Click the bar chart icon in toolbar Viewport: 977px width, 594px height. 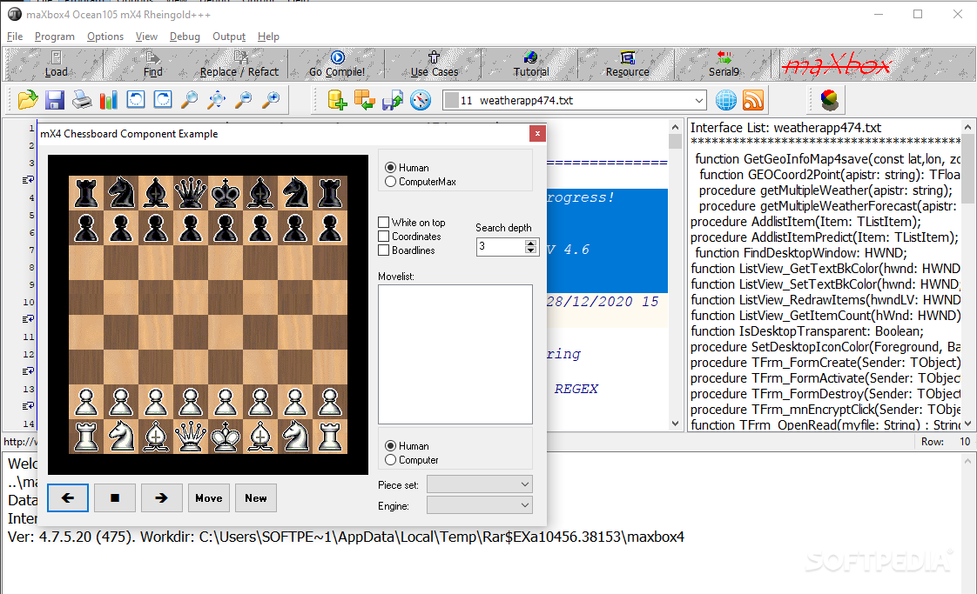(x=109, y=100)
